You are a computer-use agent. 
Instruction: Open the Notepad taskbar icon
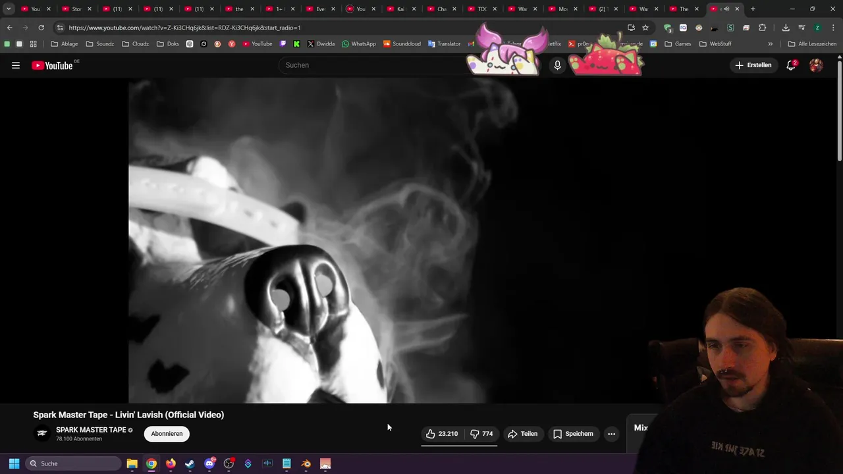(286, 463)
